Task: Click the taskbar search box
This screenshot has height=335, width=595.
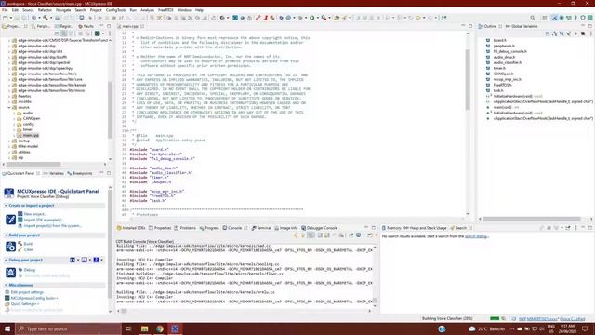Action: click(x=68, y=328)
